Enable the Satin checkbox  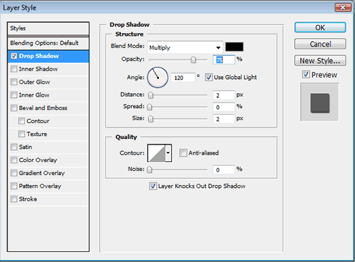coord(14,147)
